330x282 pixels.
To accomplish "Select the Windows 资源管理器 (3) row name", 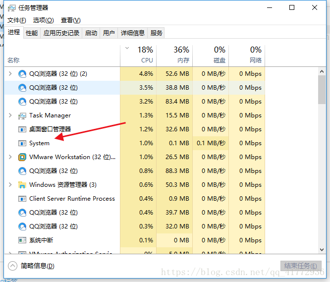I will [63, 185].
